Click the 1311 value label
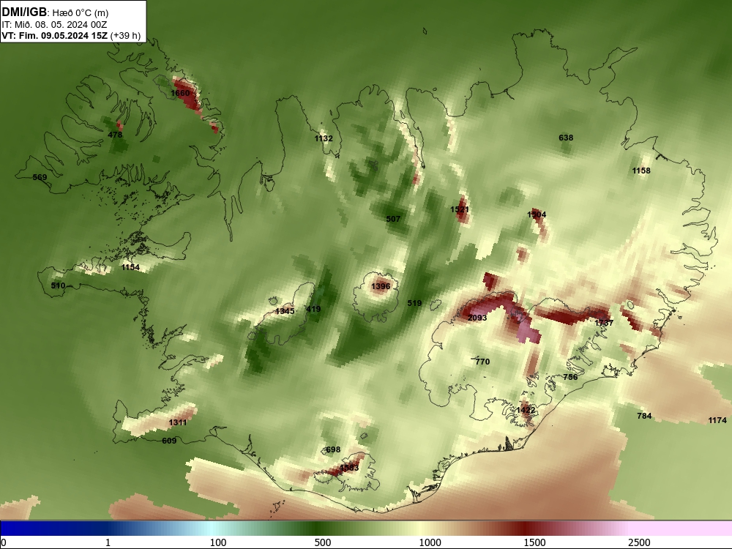Image resolution: width=732 pixels, height=549 pixels. pos(177,422)
